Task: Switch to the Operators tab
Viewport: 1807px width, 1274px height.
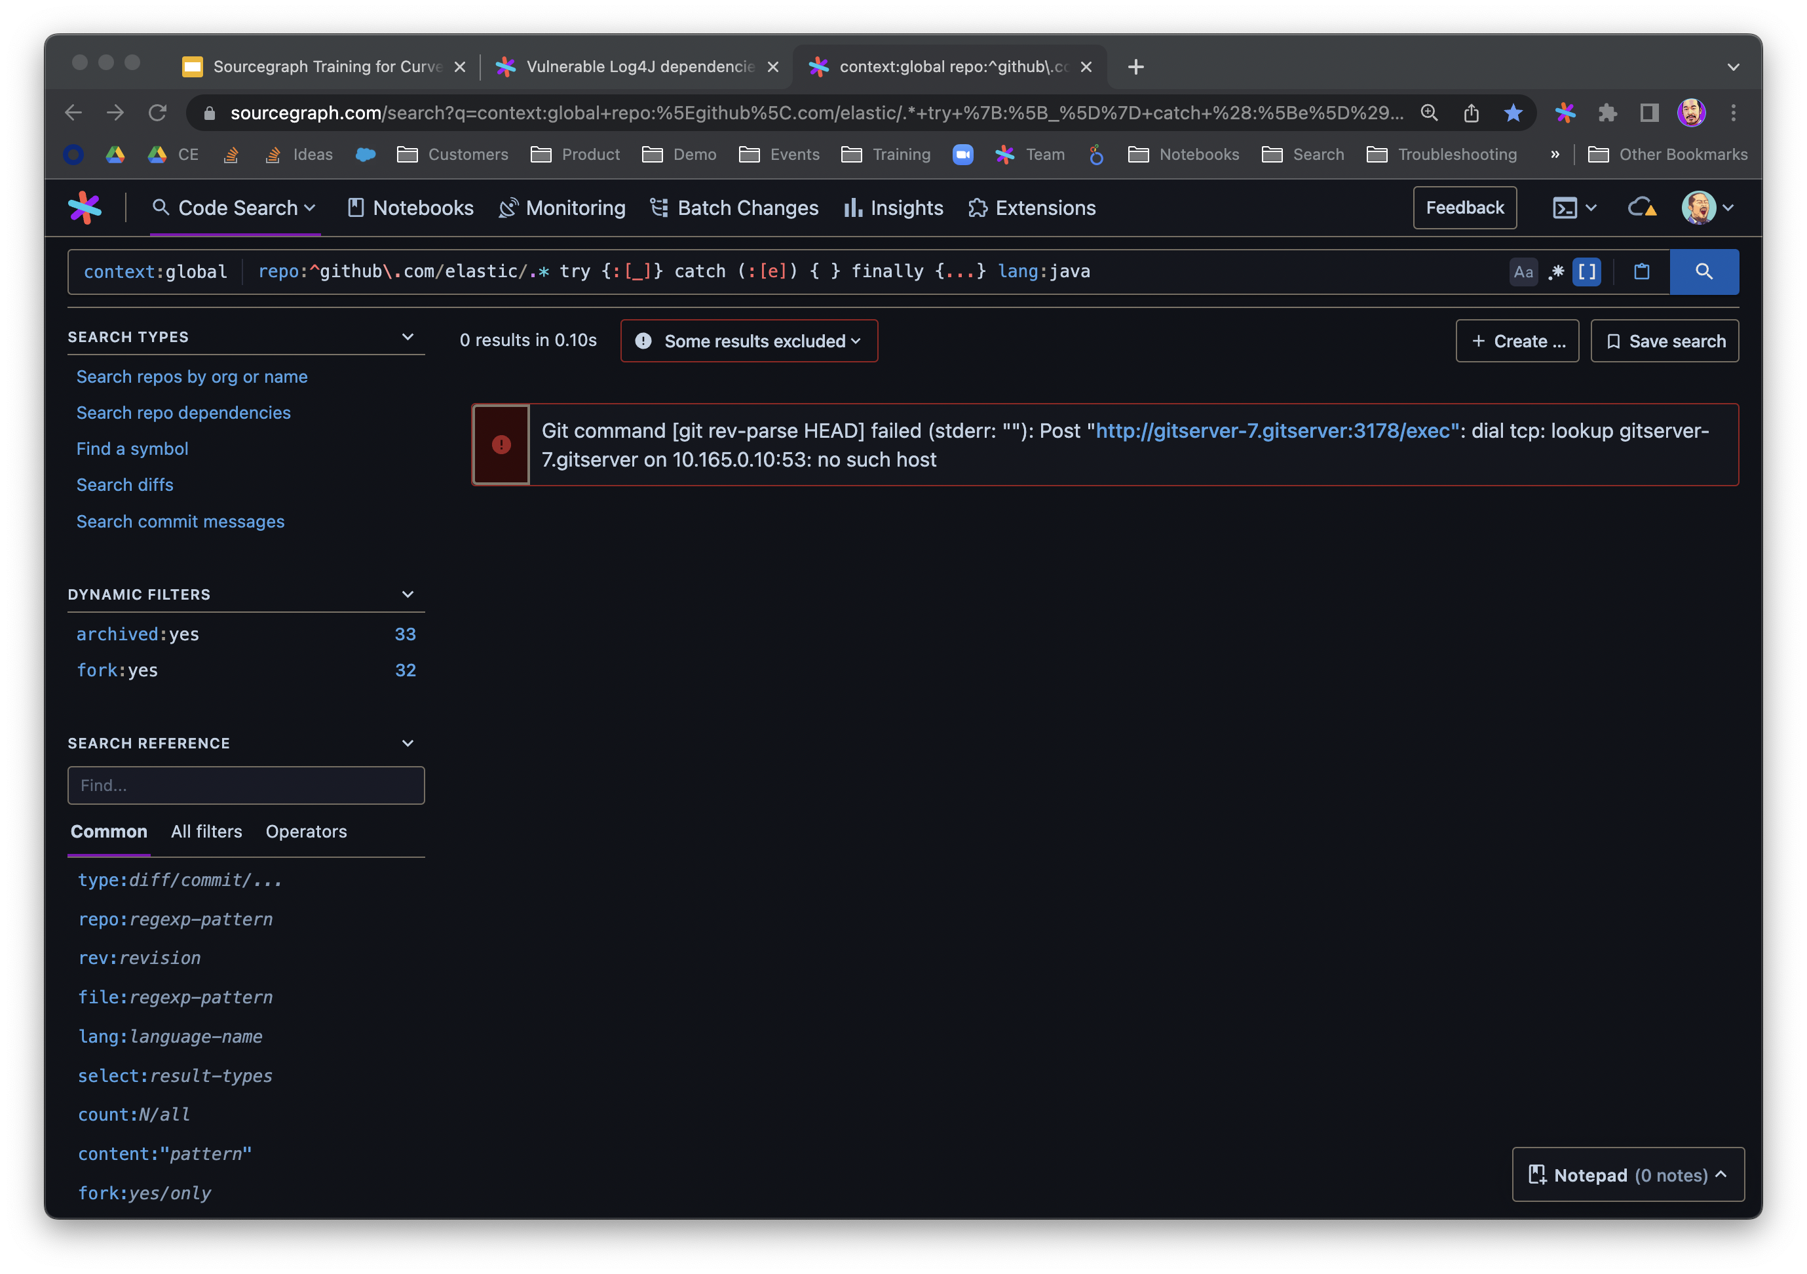Action: [306, 832]
